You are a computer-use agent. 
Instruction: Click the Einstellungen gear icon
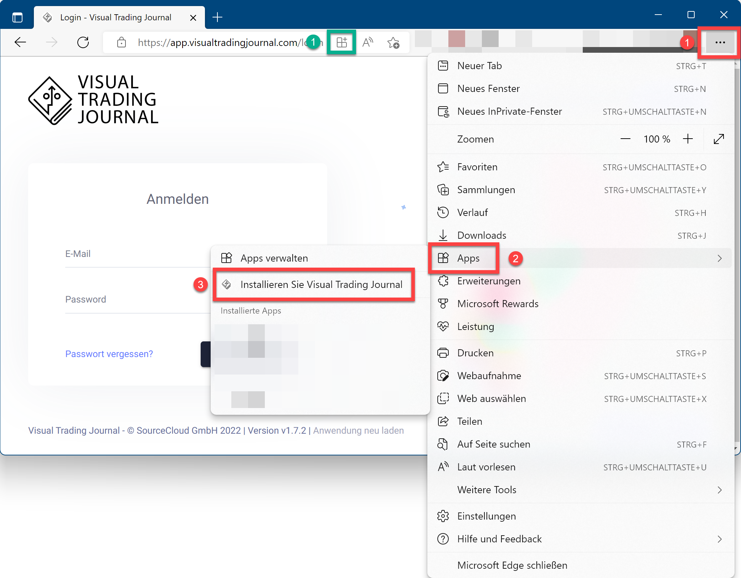coord(443,516)
